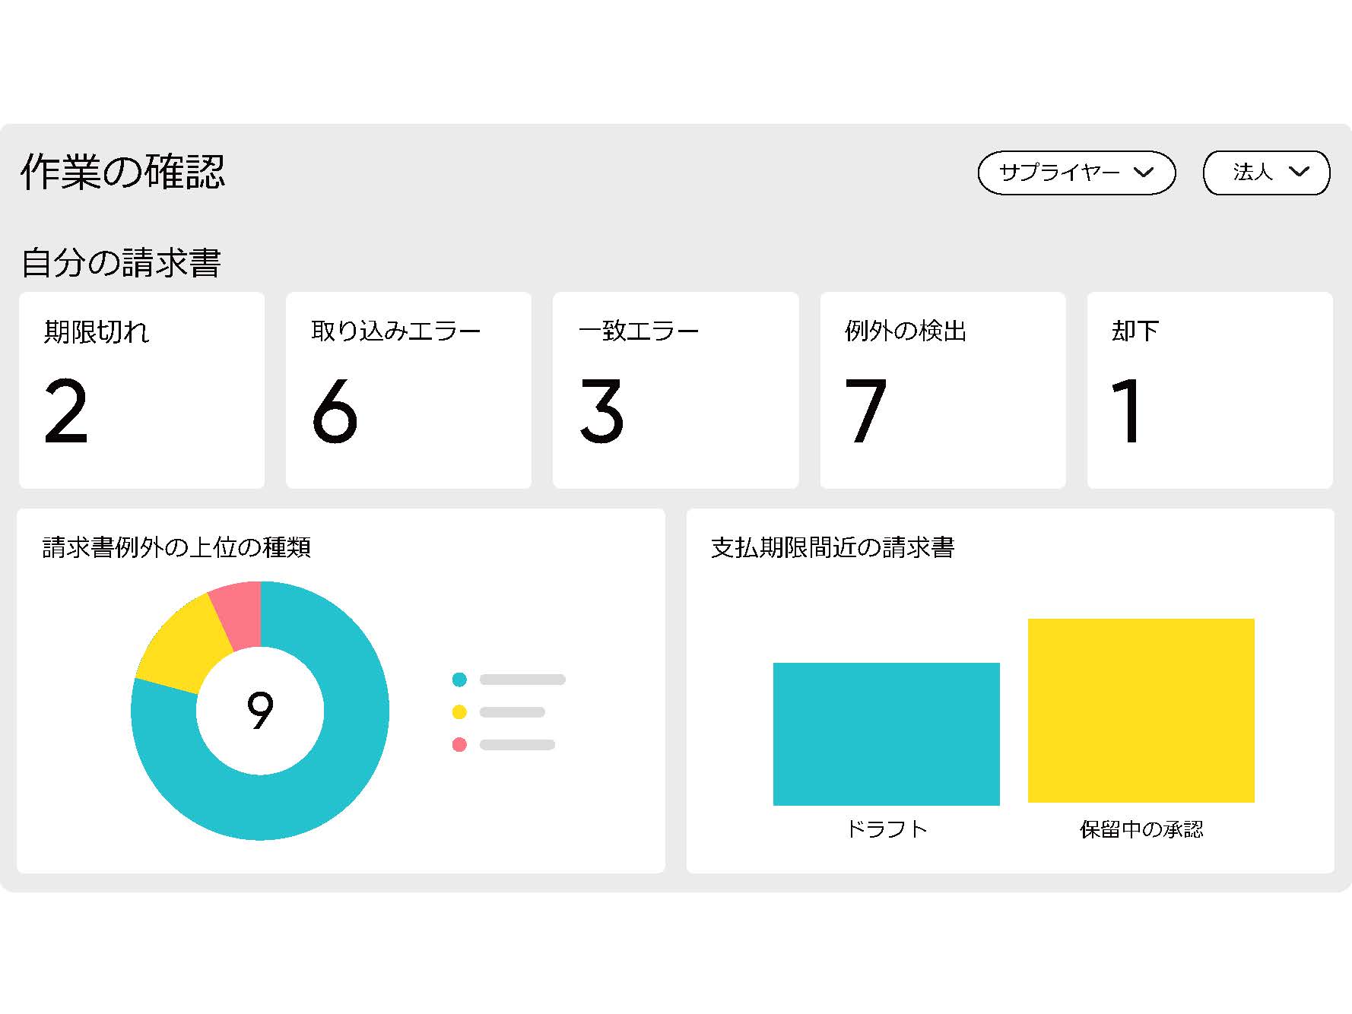Viewport: 1352px width, 1014px height.
Task: Click the yellow legend dot
Action: [x=459, y=712]
